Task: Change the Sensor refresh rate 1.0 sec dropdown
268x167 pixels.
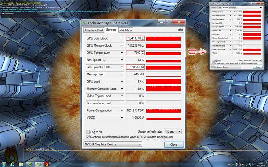Action: pos(173,131)
